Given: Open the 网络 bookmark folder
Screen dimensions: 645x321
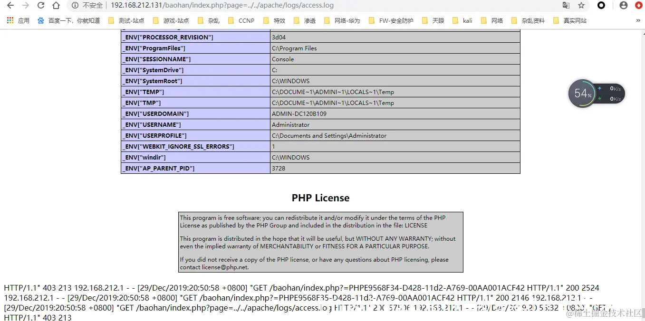Looking at the screenshot, I should tap(492, 20).
